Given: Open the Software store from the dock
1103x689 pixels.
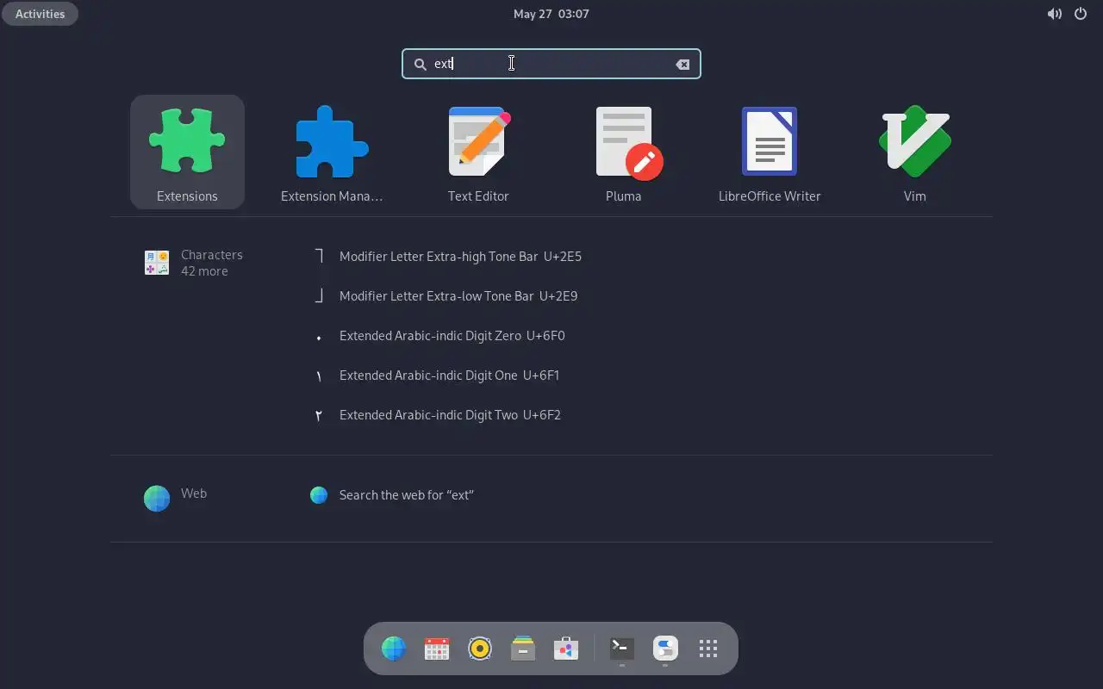Looking at the screenshot, I should coord(566,649).
